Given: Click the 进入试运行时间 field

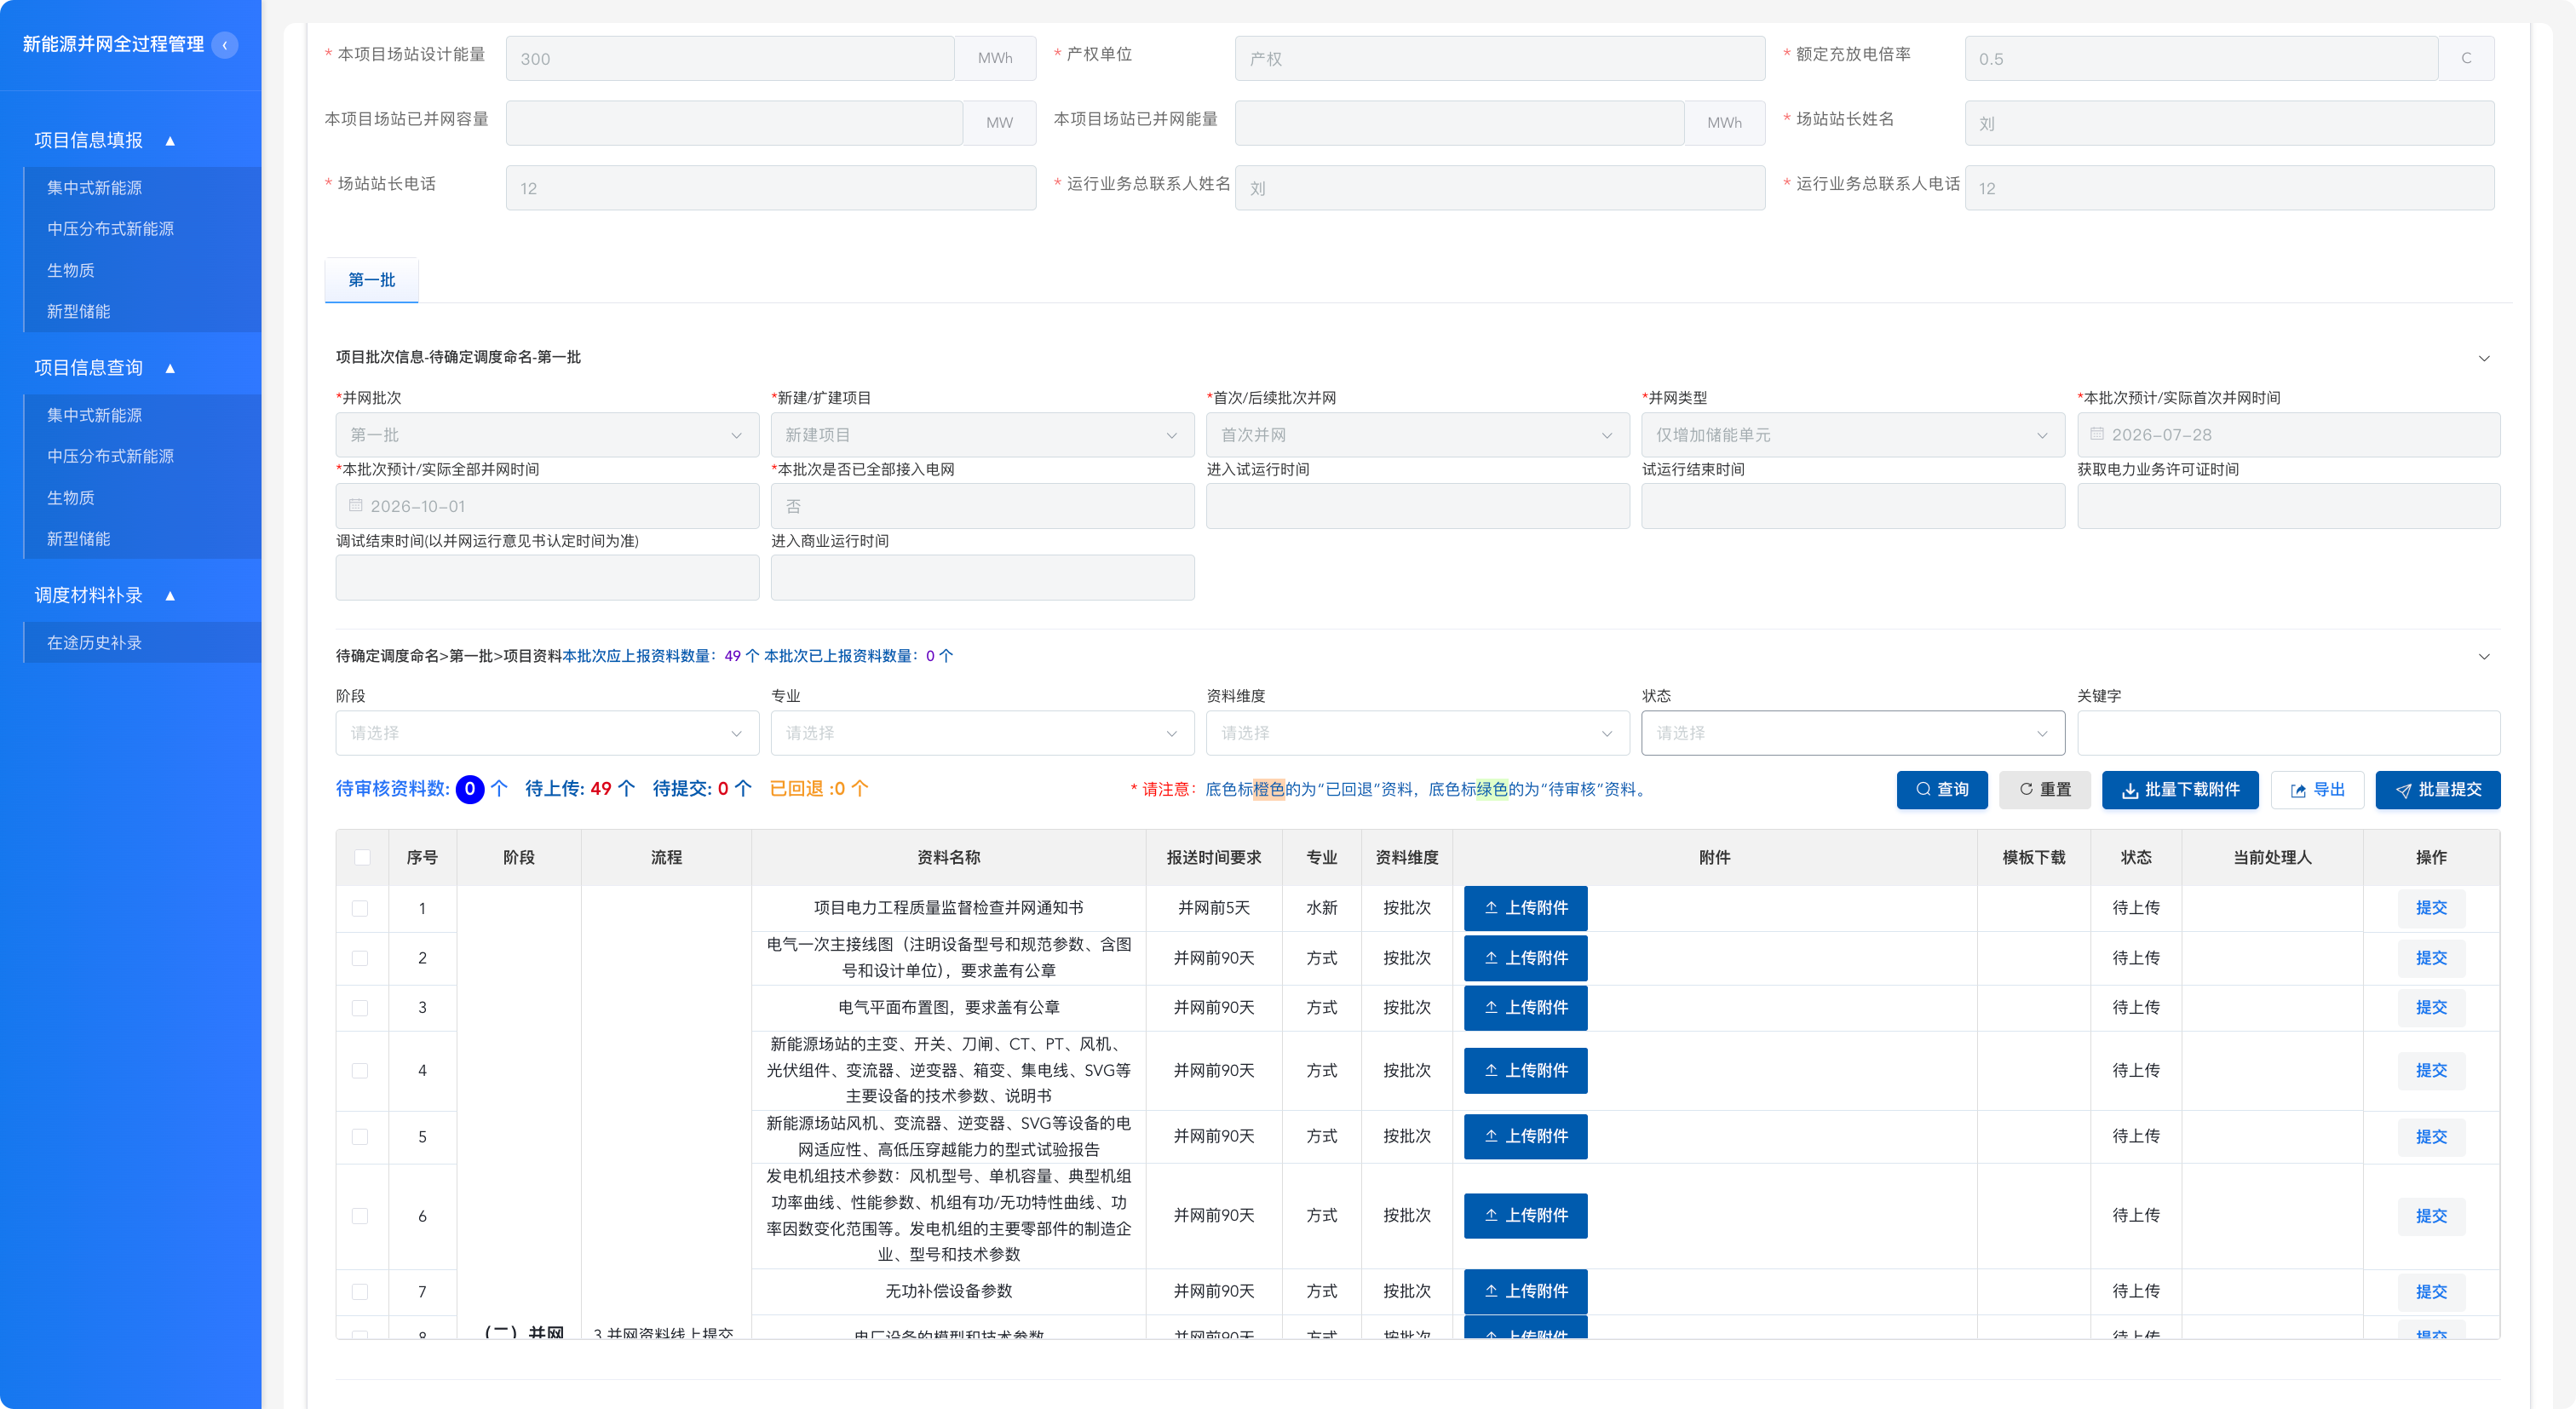Looking at the screenshot, I should pos(1418,506).
